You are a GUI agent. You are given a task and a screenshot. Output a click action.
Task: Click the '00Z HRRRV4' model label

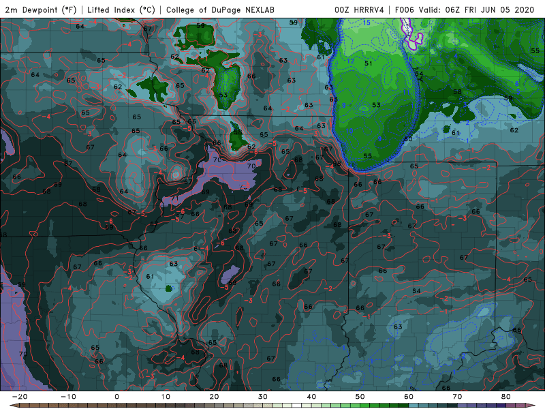click(x=359, y=10)
